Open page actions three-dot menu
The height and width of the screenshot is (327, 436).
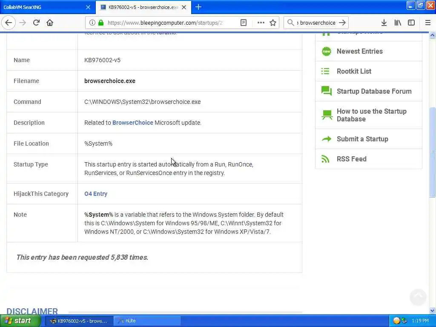(261, 23)
